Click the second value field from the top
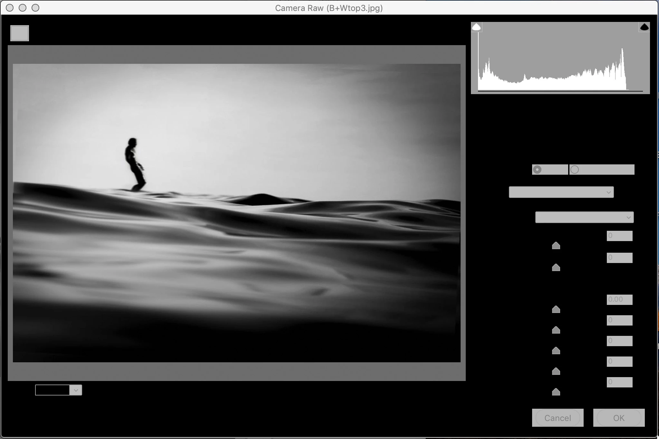This screenshot has width=659, height=439. pos(619,258)
